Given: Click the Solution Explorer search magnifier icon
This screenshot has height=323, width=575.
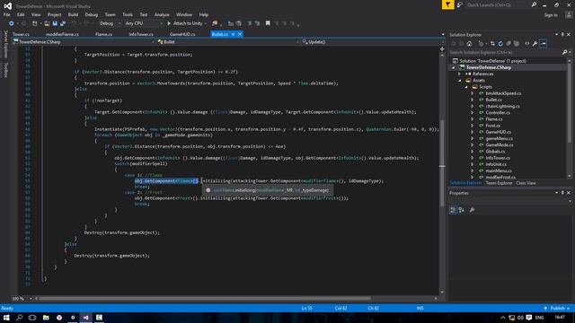Looking at the screenshot, I should point(564,52).
